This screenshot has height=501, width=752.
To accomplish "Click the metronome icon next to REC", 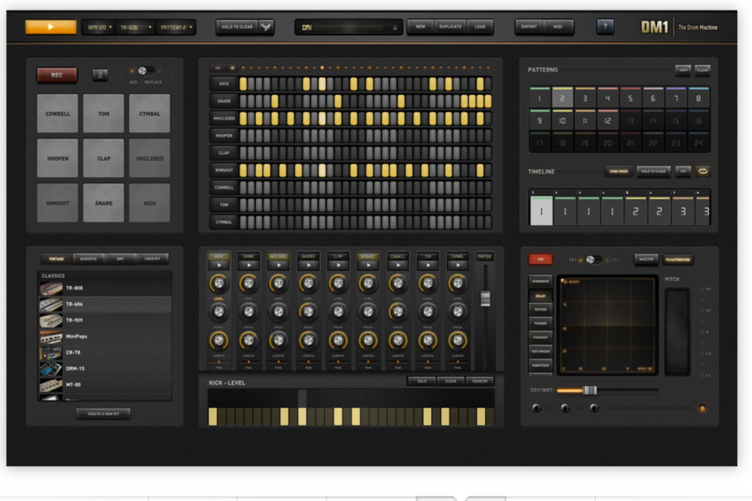I will [100, 75].
